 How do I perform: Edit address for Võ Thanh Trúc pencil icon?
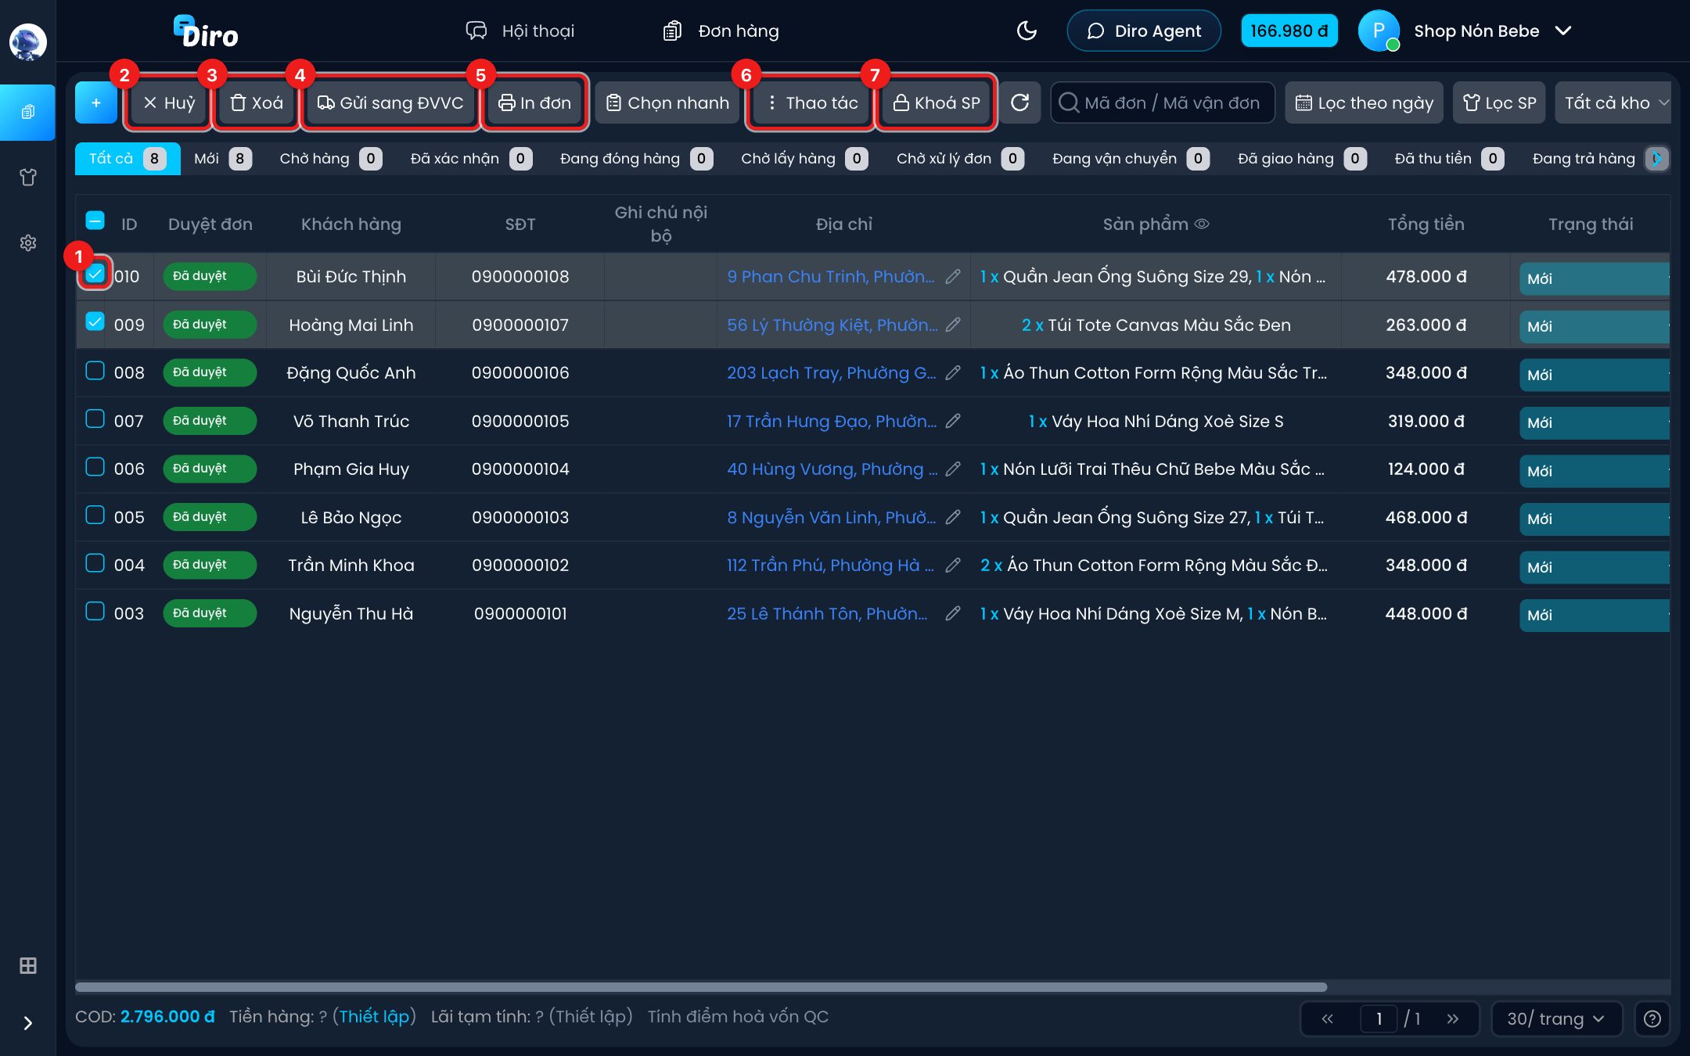pyautogui.click(x=953, y=422)
